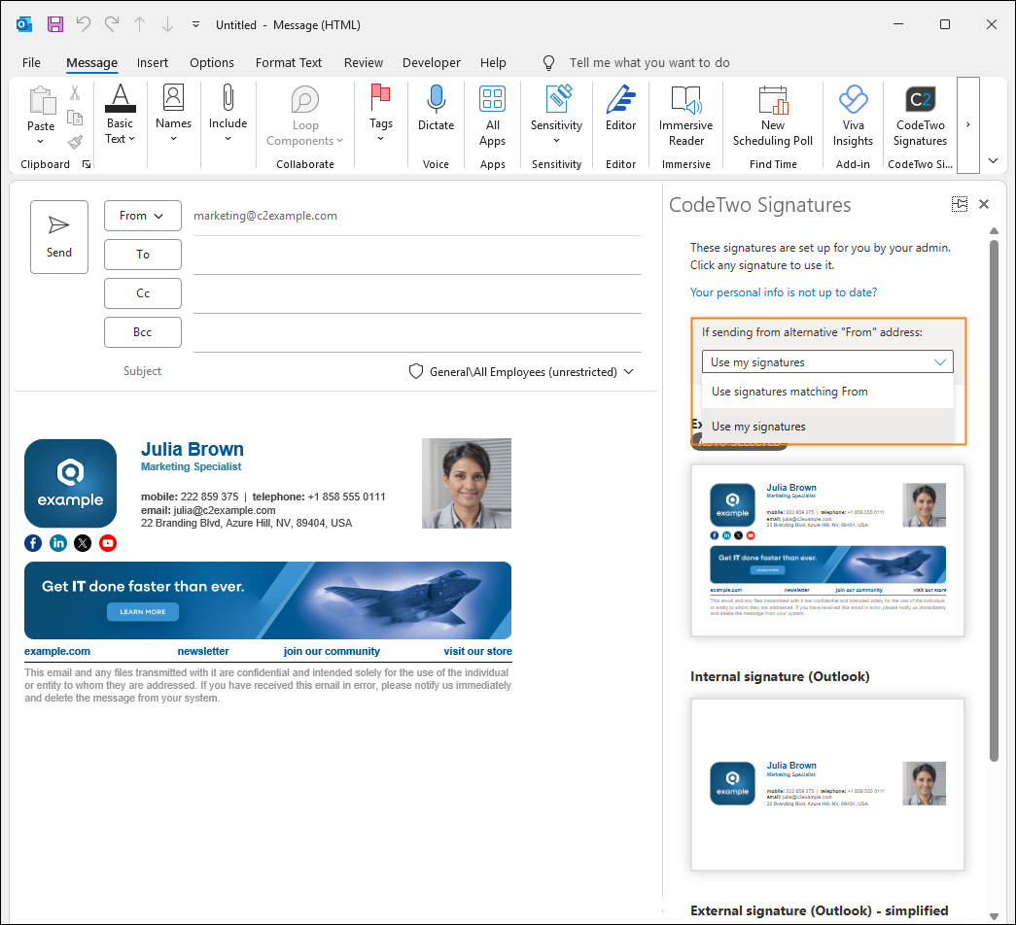
Task: Go to next item down arrow
Action: click(x=167, y=24)
